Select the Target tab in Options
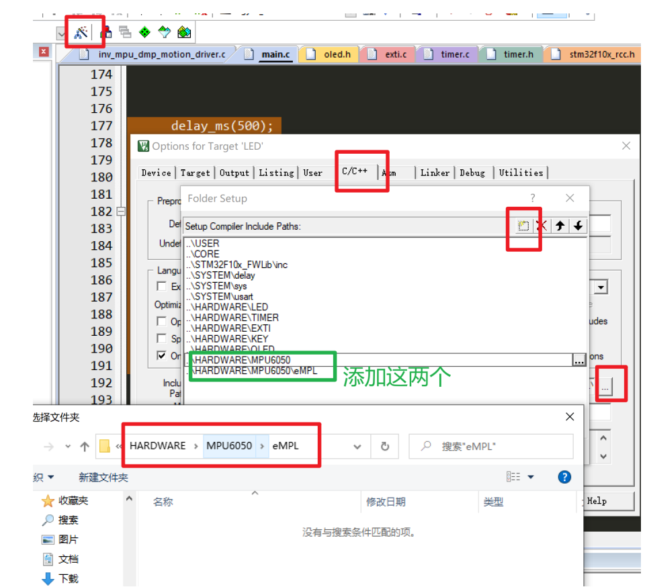Screen dimensions: 647x587 (x=195, y=173)
